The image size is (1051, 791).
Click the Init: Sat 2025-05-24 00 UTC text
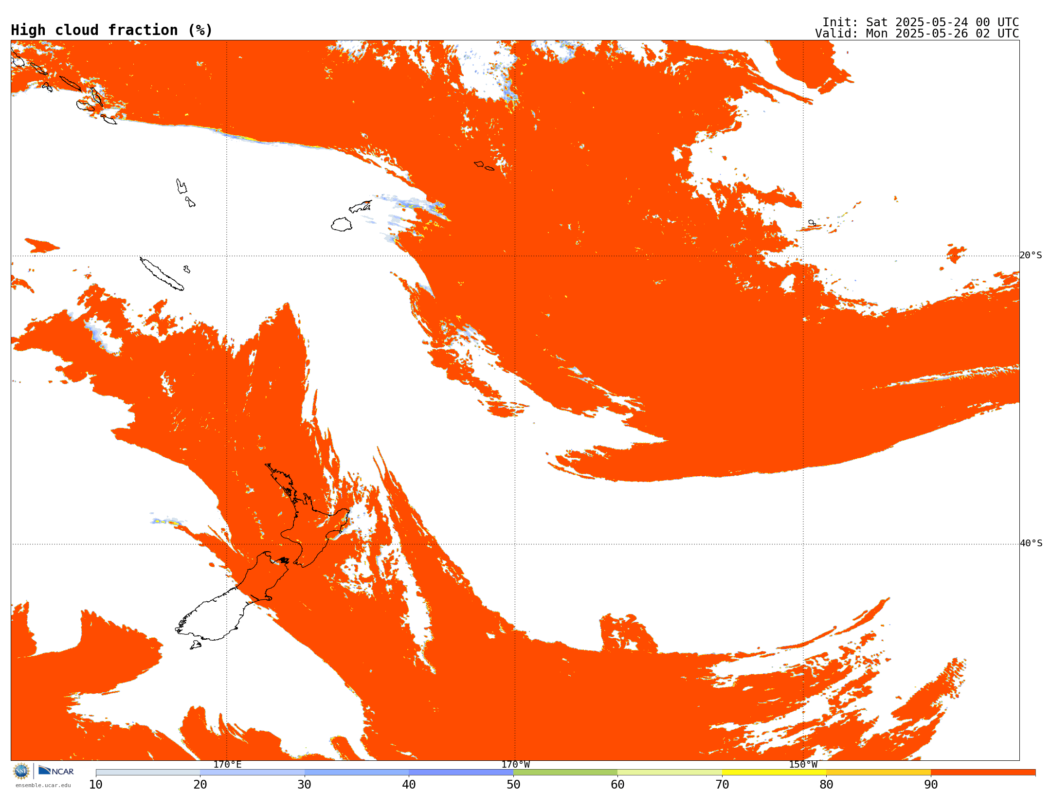tap(921, 22)
